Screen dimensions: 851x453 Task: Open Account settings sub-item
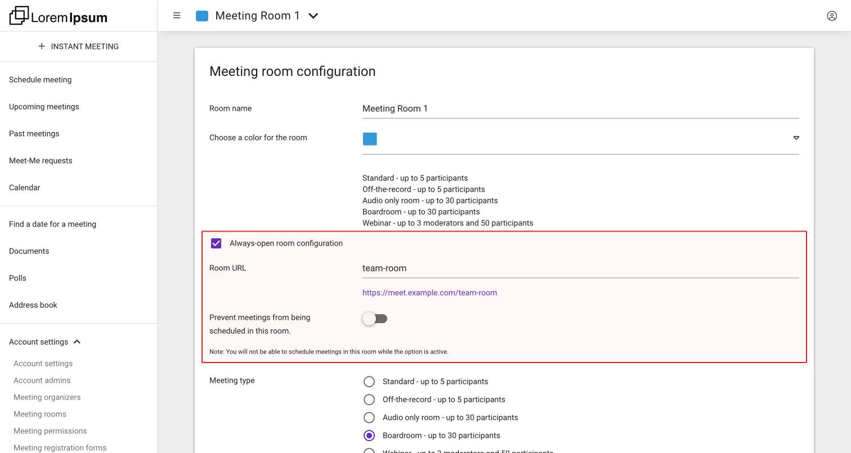point(43,364)
